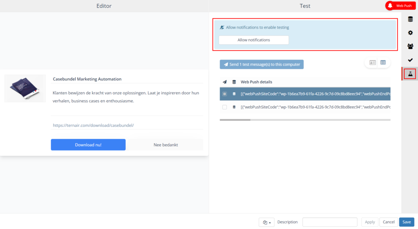Click the Editor panel header

[104, 6]
